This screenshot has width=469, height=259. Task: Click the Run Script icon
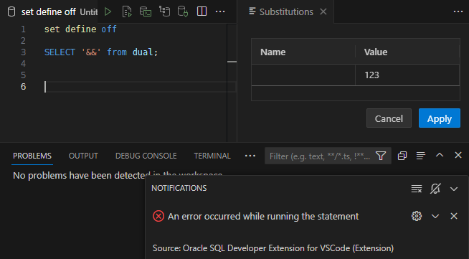tap(127, 11)
